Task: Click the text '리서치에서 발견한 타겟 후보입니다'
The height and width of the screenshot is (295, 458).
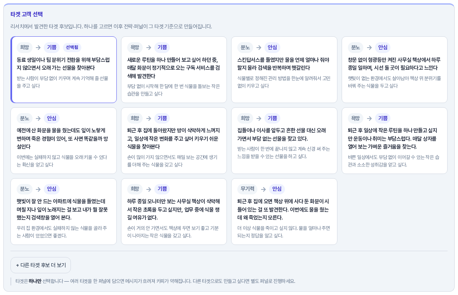Action: [46, 26]
